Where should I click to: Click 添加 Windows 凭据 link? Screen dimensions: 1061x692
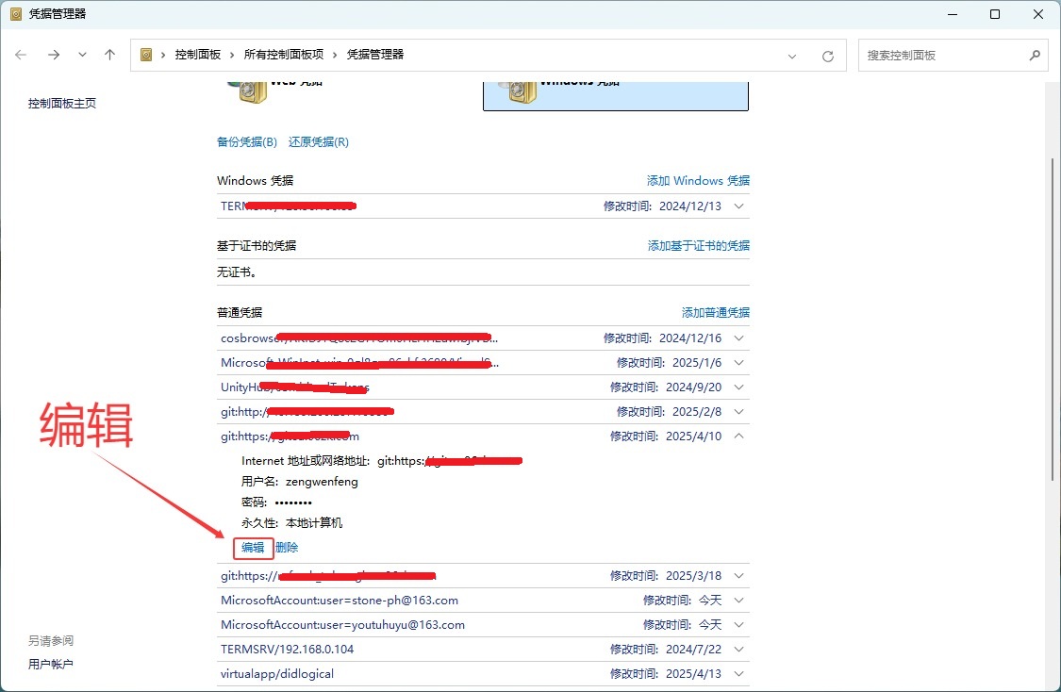point(698,181)
